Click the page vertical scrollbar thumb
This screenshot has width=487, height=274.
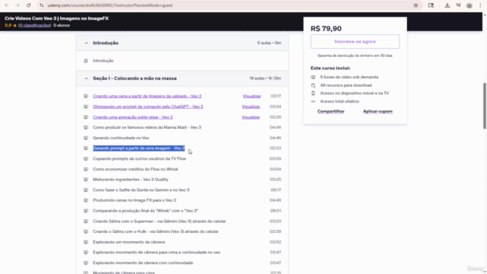(x=484, y=106)
